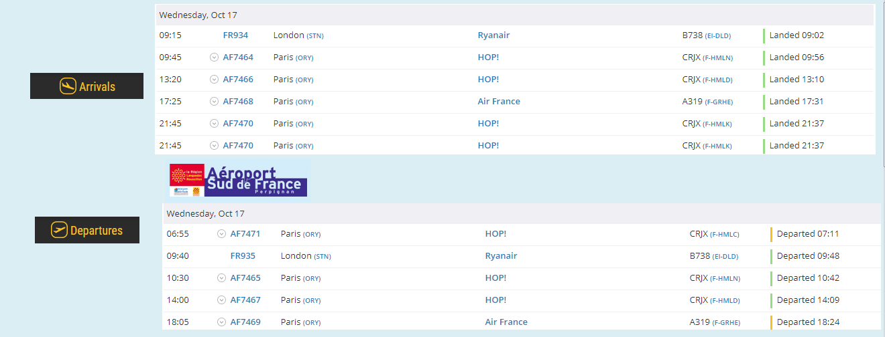Click the Arrivals button

pyautogui.click(x=86, y=86)
